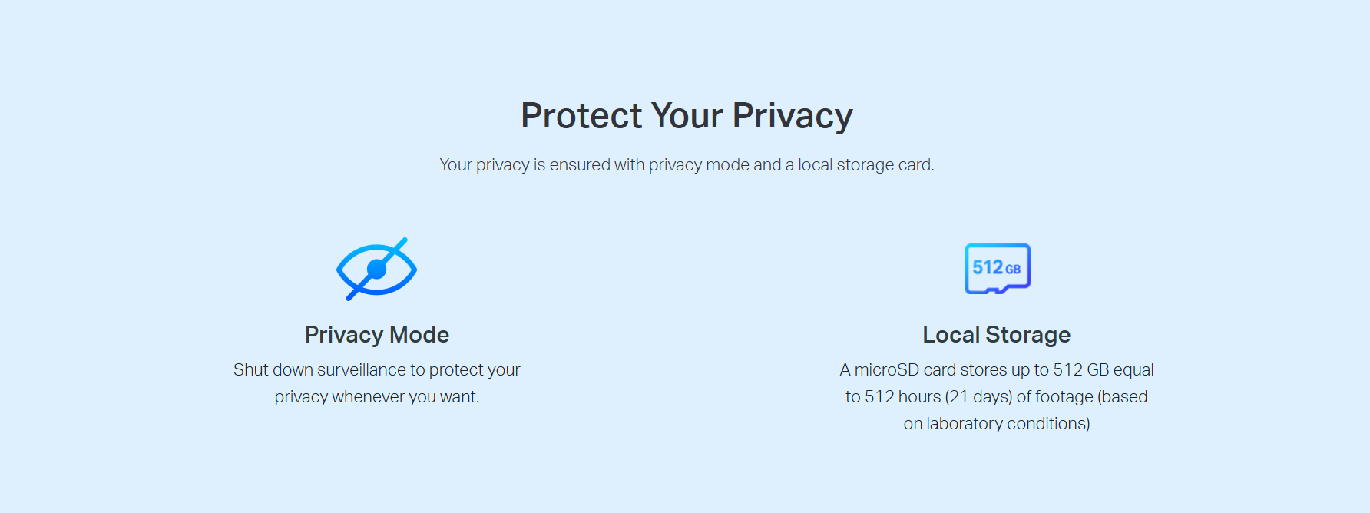The height and width of the screenshot is (513, 1370).
Task: Select the "Protect Your Privacy" main heading
Action: coord(687,116)
